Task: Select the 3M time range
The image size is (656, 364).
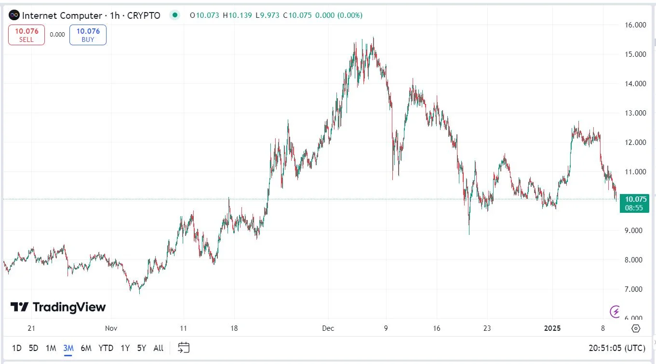Action: pyautogui.click(x=68, y=348)
